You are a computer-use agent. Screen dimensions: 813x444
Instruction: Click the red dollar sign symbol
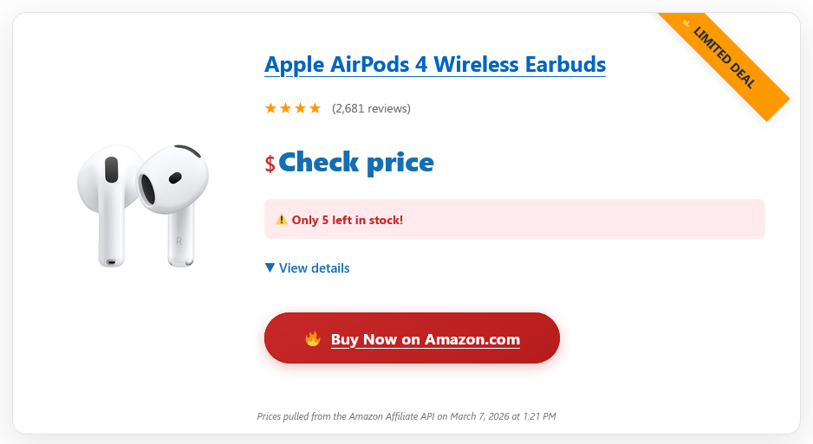pyautogui.click(x=270, y=164)
